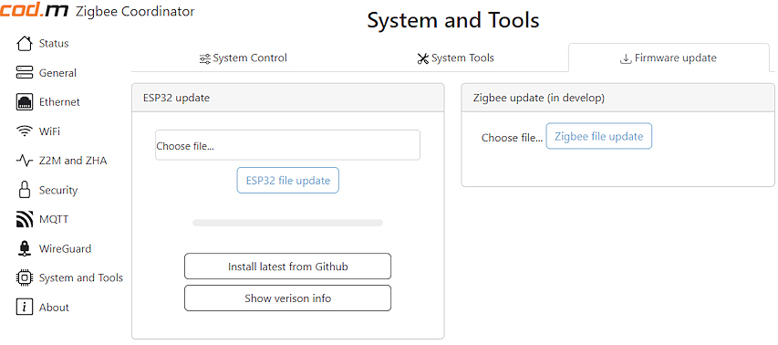
Task: Click the Z2M and ZHA pulse icon
Action: click(x=25, y=161)
